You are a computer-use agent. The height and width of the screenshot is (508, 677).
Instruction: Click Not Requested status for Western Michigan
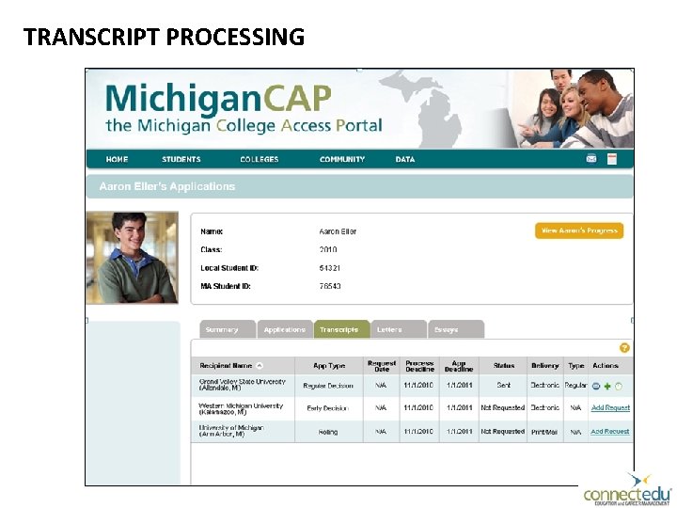[x=502, y=407]
